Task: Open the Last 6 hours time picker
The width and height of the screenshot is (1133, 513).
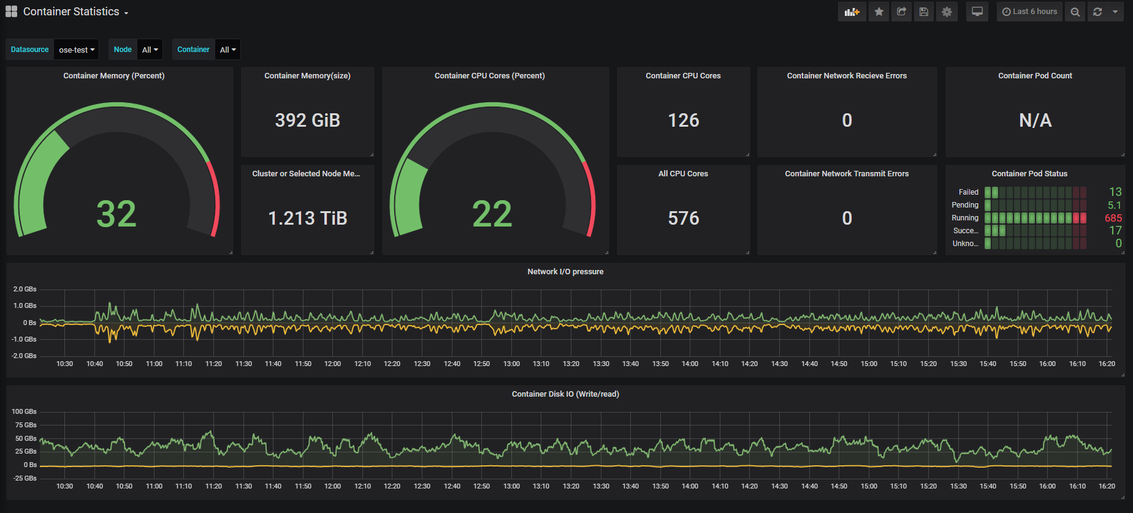Action: click(x=1029, y=12)
